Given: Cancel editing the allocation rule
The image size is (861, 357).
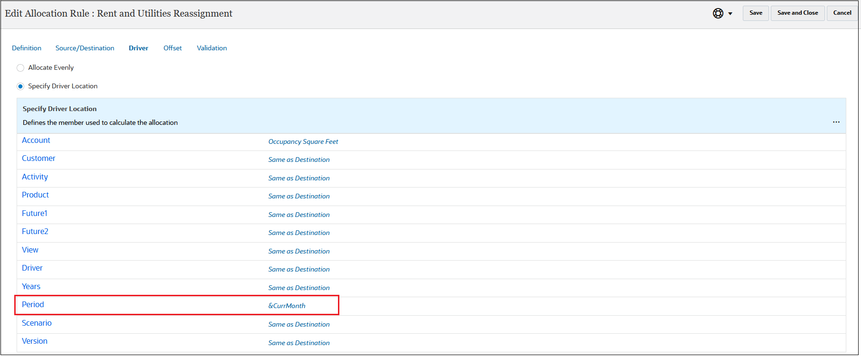Looking at the screenshot, I should (842, 13).
